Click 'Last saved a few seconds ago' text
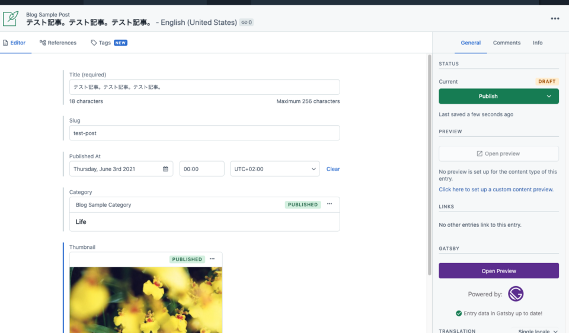 coord(476,114)
